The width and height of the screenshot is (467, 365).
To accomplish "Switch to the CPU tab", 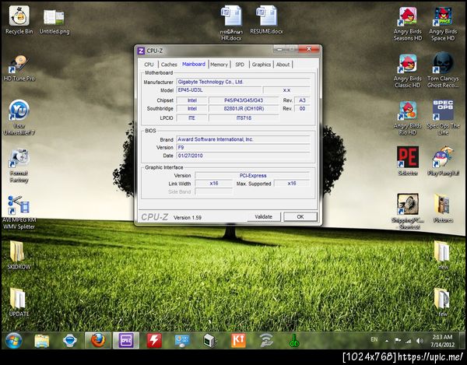I will (x=149, y=65).
